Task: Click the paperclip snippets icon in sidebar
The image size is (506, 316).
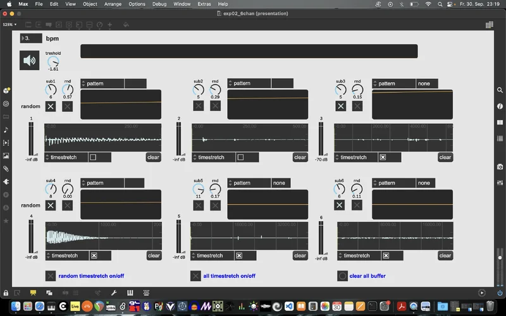Action: (x=6, y=169)
